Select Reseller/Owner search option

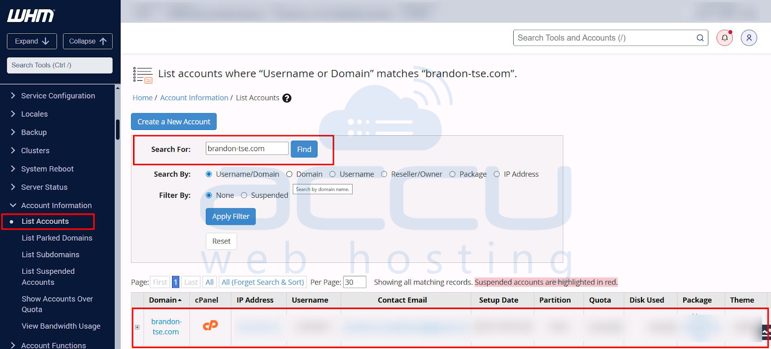(x=384, y=174)
